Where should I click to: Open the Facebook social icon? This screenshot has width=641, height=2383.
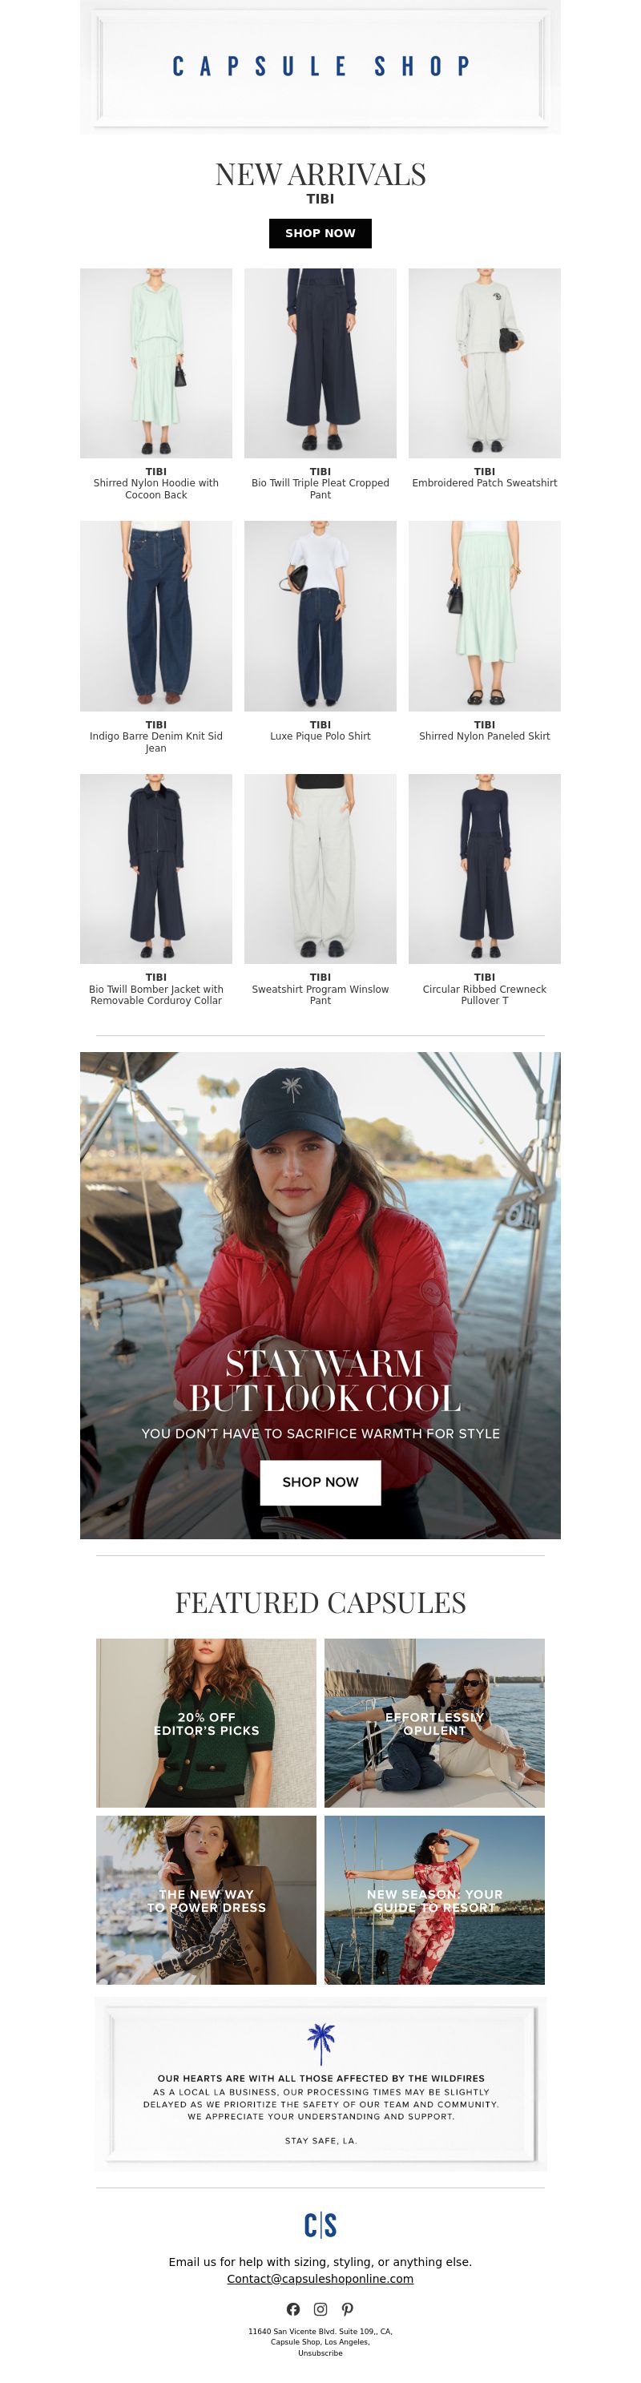point(293,2309)
